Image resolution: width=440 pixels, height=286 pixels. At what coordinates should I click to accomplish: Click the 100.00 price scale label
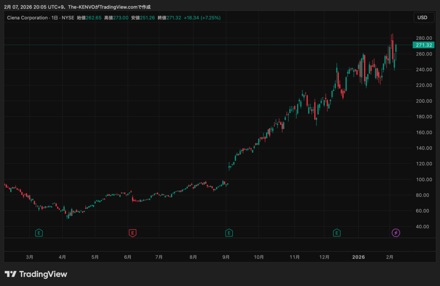(x=424, y=179)
